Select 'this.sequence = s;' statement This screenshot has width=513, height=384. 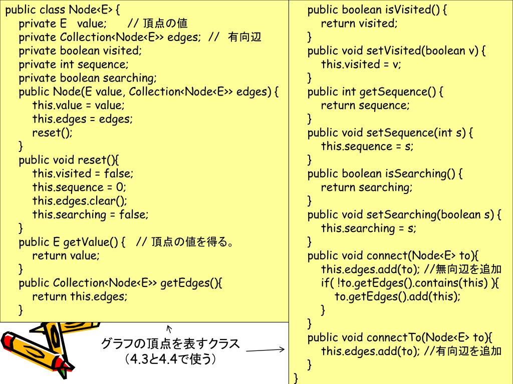pos(367,146)
